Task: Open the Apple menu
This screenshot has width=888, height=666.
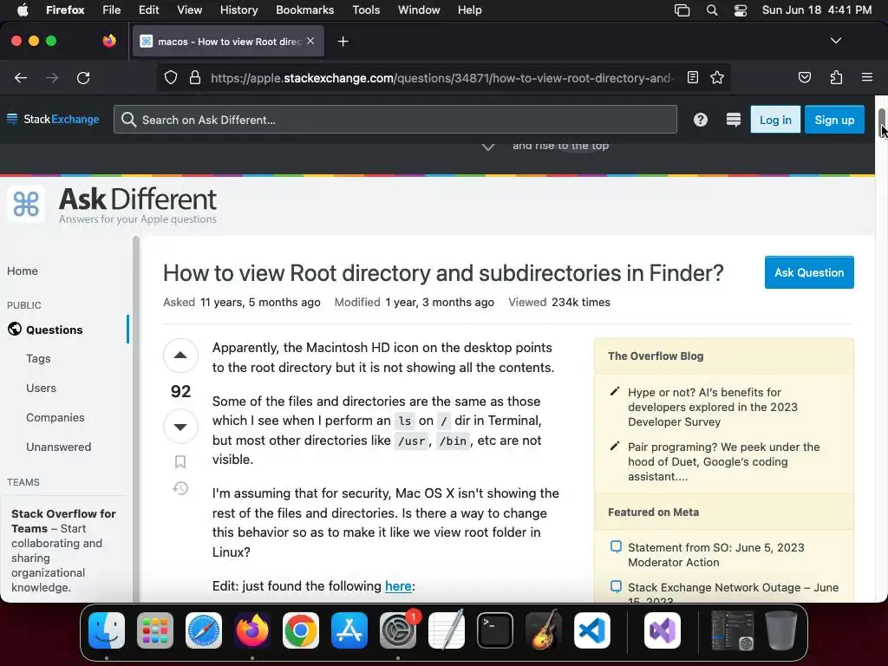Action: 23,10
